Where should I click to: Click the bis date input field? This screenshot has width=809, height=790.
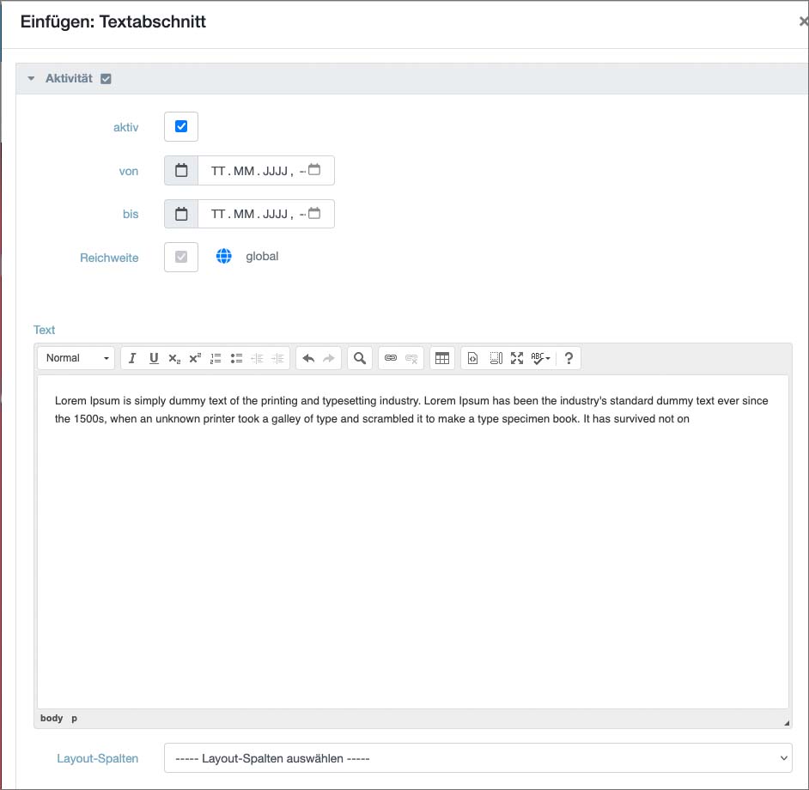pos(265,214)
